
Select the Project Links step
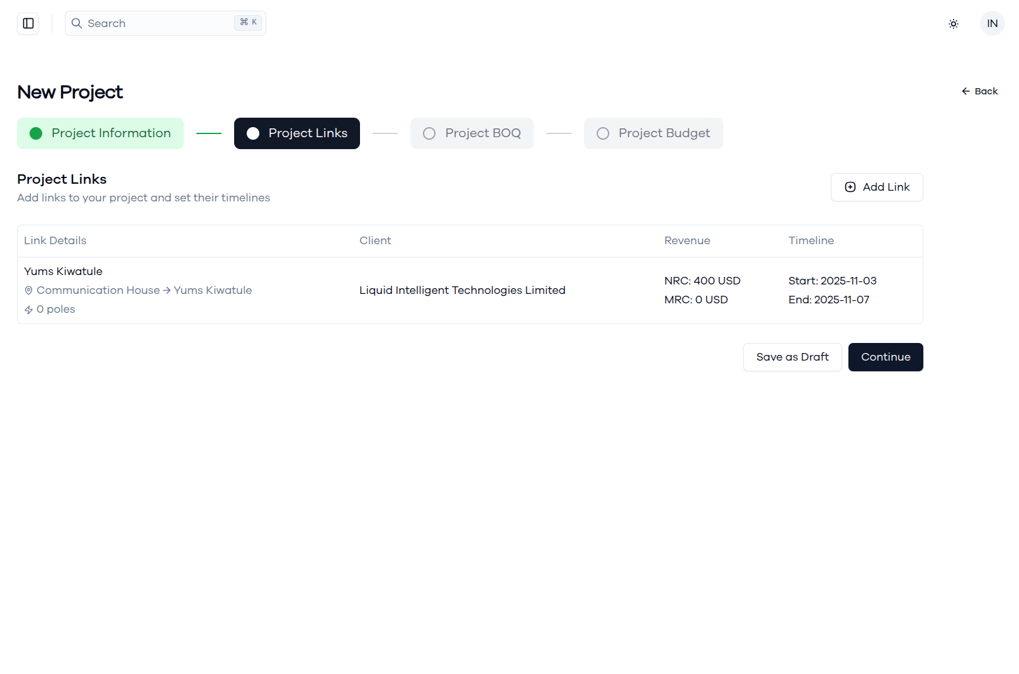pyautogui.click(x=297, y=133)
